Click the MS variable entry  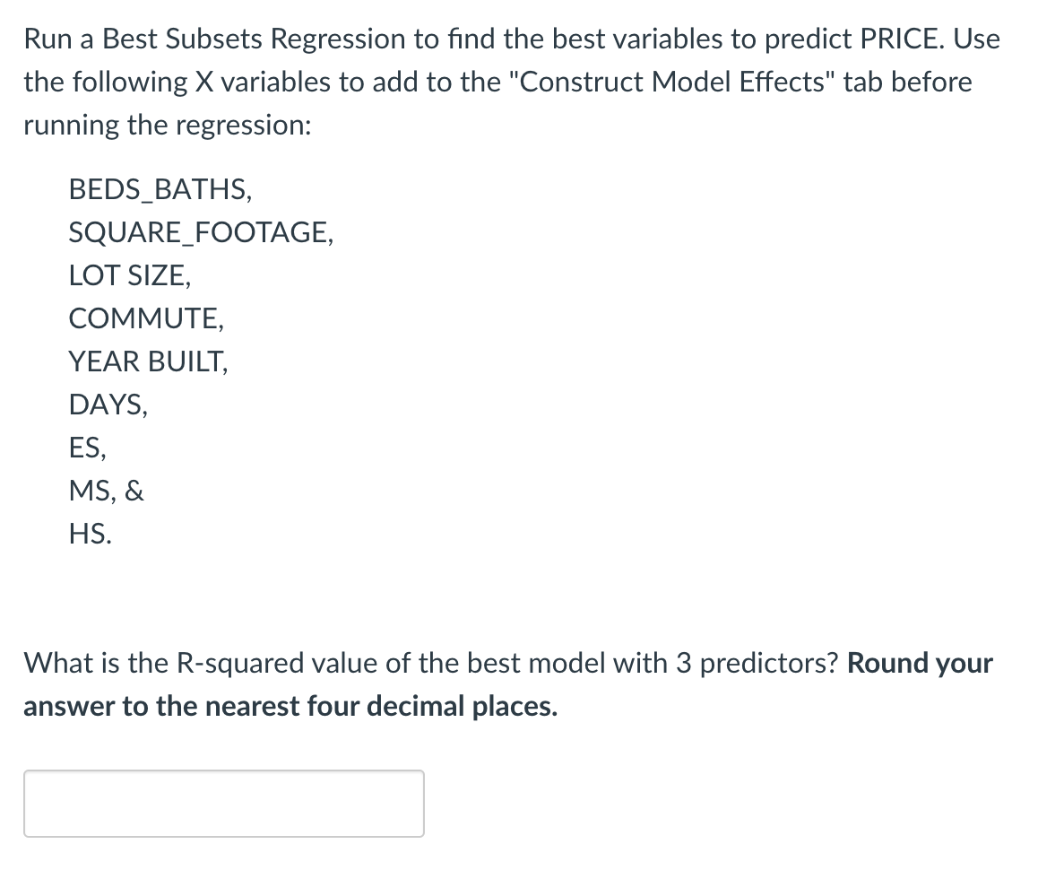pyautogui.click(x=88, y=491)
